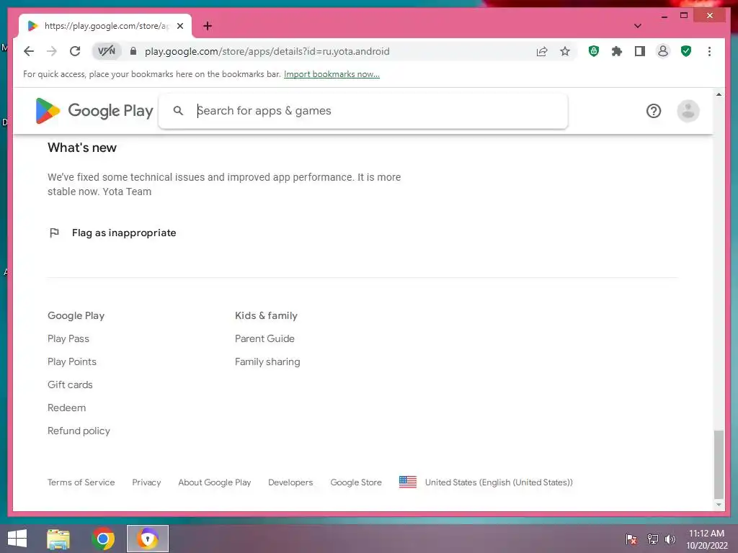Open the Windows Start button
738x553 pixels.
17,539
